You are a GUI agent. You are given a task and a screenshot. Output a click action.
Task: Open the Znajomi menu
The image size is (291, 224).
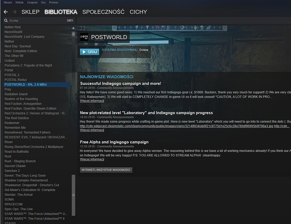click(32, 2)
